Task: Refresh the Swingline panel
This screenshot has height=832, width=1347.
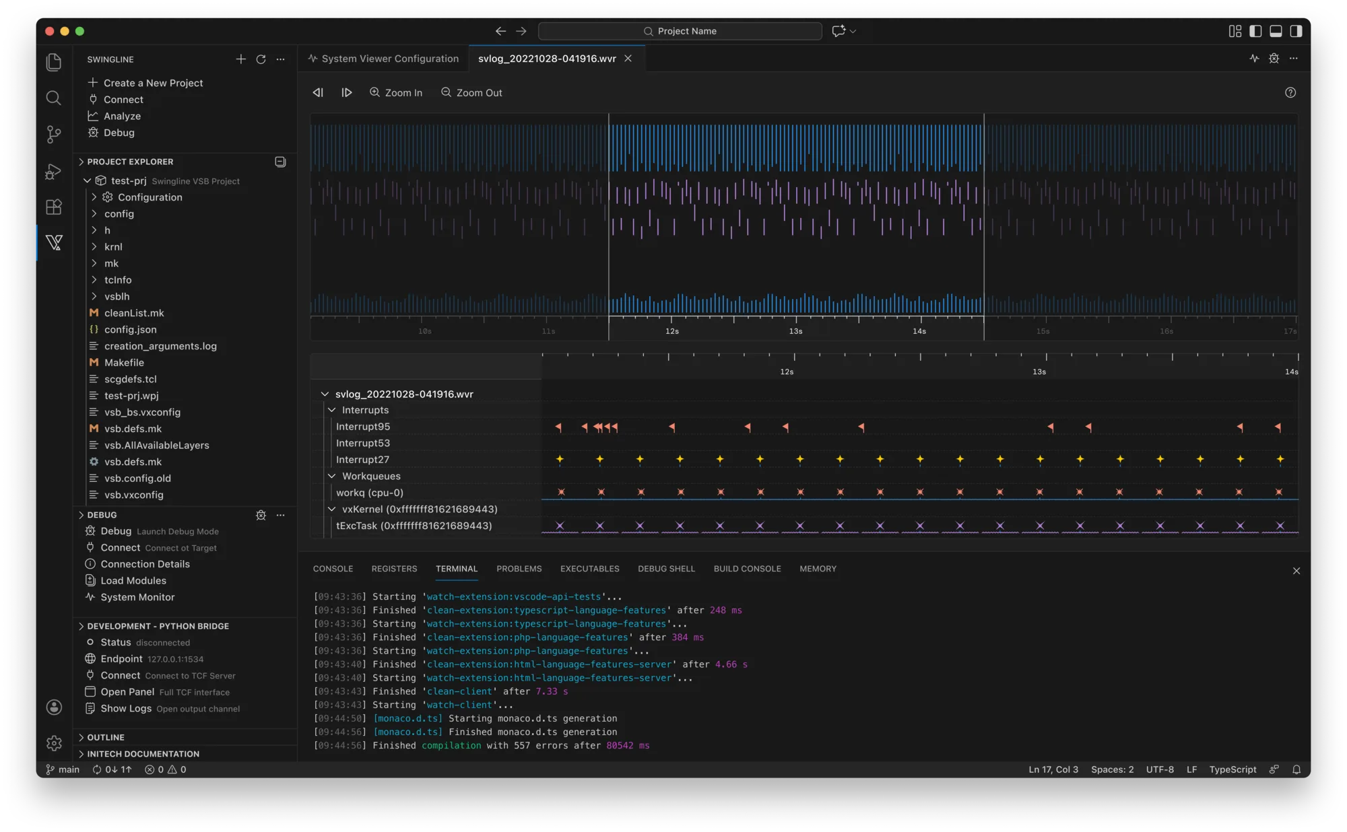Action: tap(261, 59)
